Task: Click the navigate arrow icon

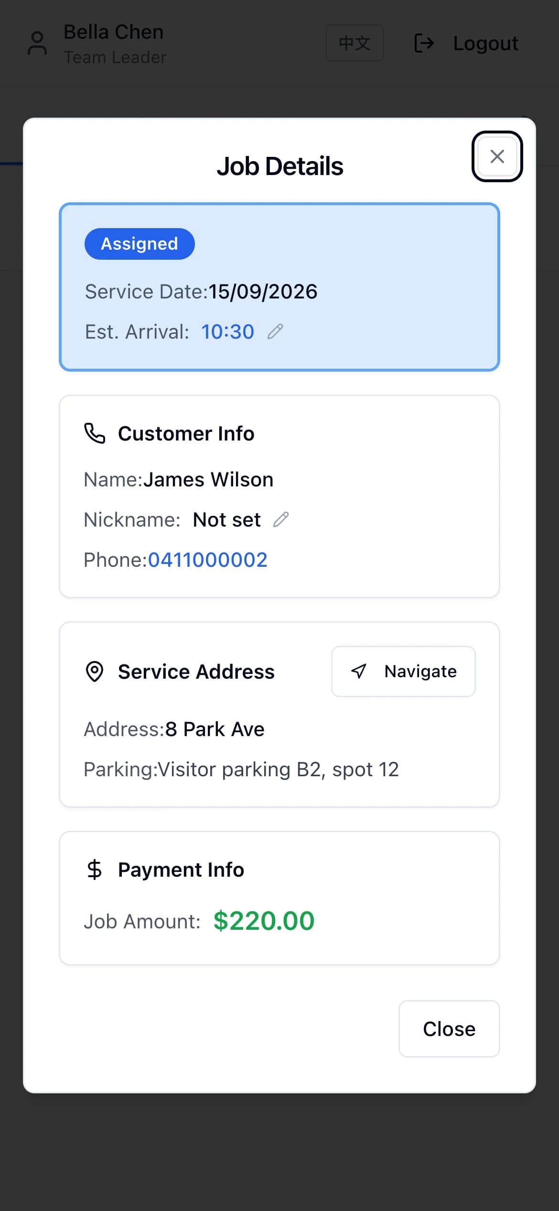Action: (359, 672)
